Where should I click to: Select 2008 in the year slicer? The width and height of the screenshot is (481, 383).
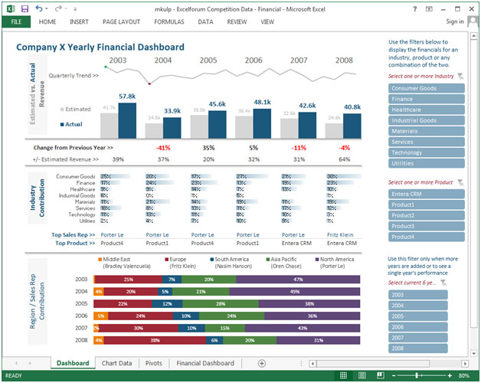417,349
